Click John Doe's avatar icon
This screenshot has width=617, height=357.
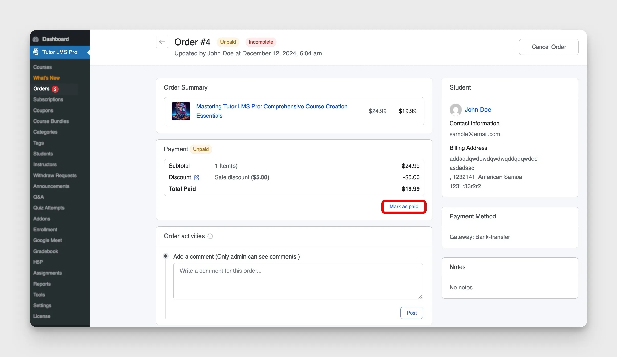pos(455,110)
